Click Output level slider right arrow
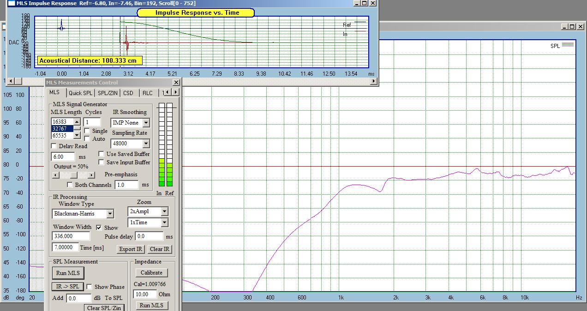 (x=91, y=175)
